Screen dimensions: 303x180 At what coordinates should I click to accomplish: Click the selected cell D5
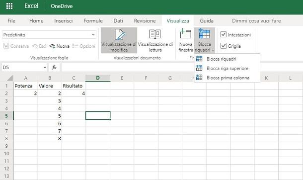(98, 116)
